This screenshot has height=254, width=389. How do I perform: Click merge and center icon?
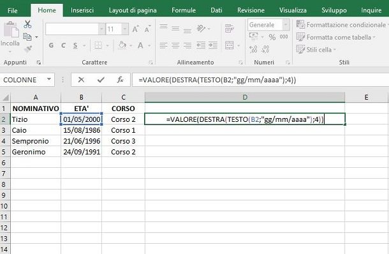[x=229, y=45]
